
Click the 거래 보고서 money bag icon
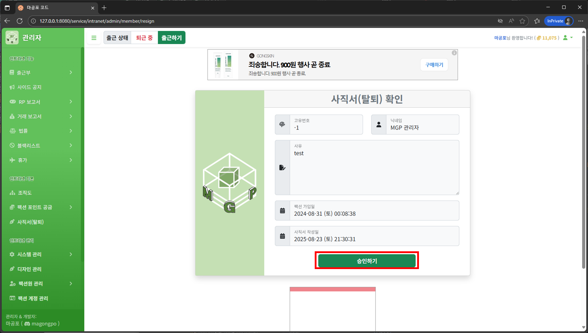point(12,116)
